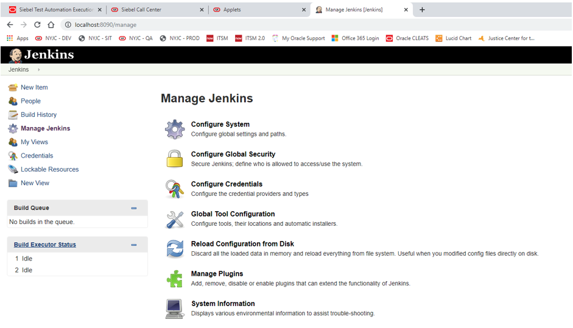Image resolution: width=573 pixels, height=328 pixels.
Task: Close the Applets tab
Action: (x=304, y=10)
